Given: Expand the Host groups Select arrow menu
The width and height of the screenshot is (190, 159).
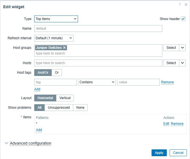Looking at the screenshot, I should (x=183, y=48).
